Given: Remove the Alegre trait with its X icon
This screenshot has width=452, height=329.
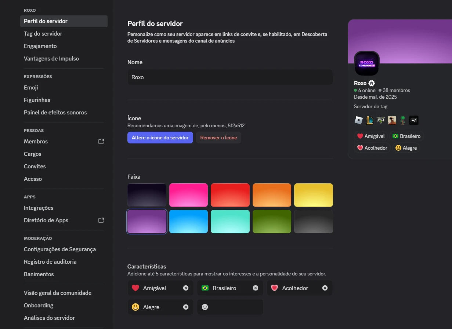Looking at the screenshot, I should click(186, 307).
